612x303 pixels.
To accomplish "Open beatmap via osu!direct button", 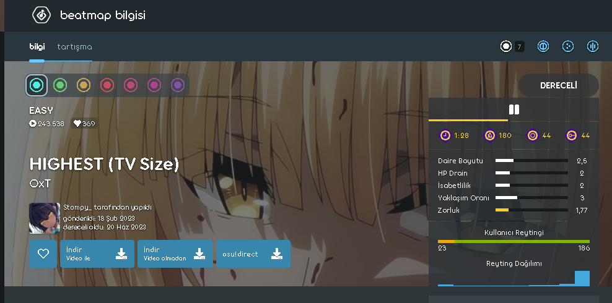I will tap(253, 254).
